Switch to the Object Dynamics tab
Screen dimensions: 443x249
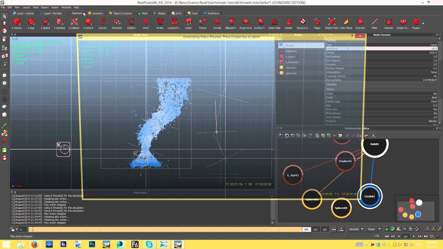click(x=120, y=13)
